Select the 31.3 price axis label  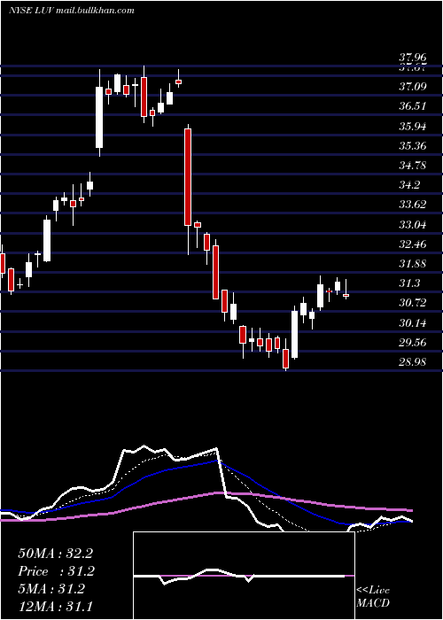[409, 283]
